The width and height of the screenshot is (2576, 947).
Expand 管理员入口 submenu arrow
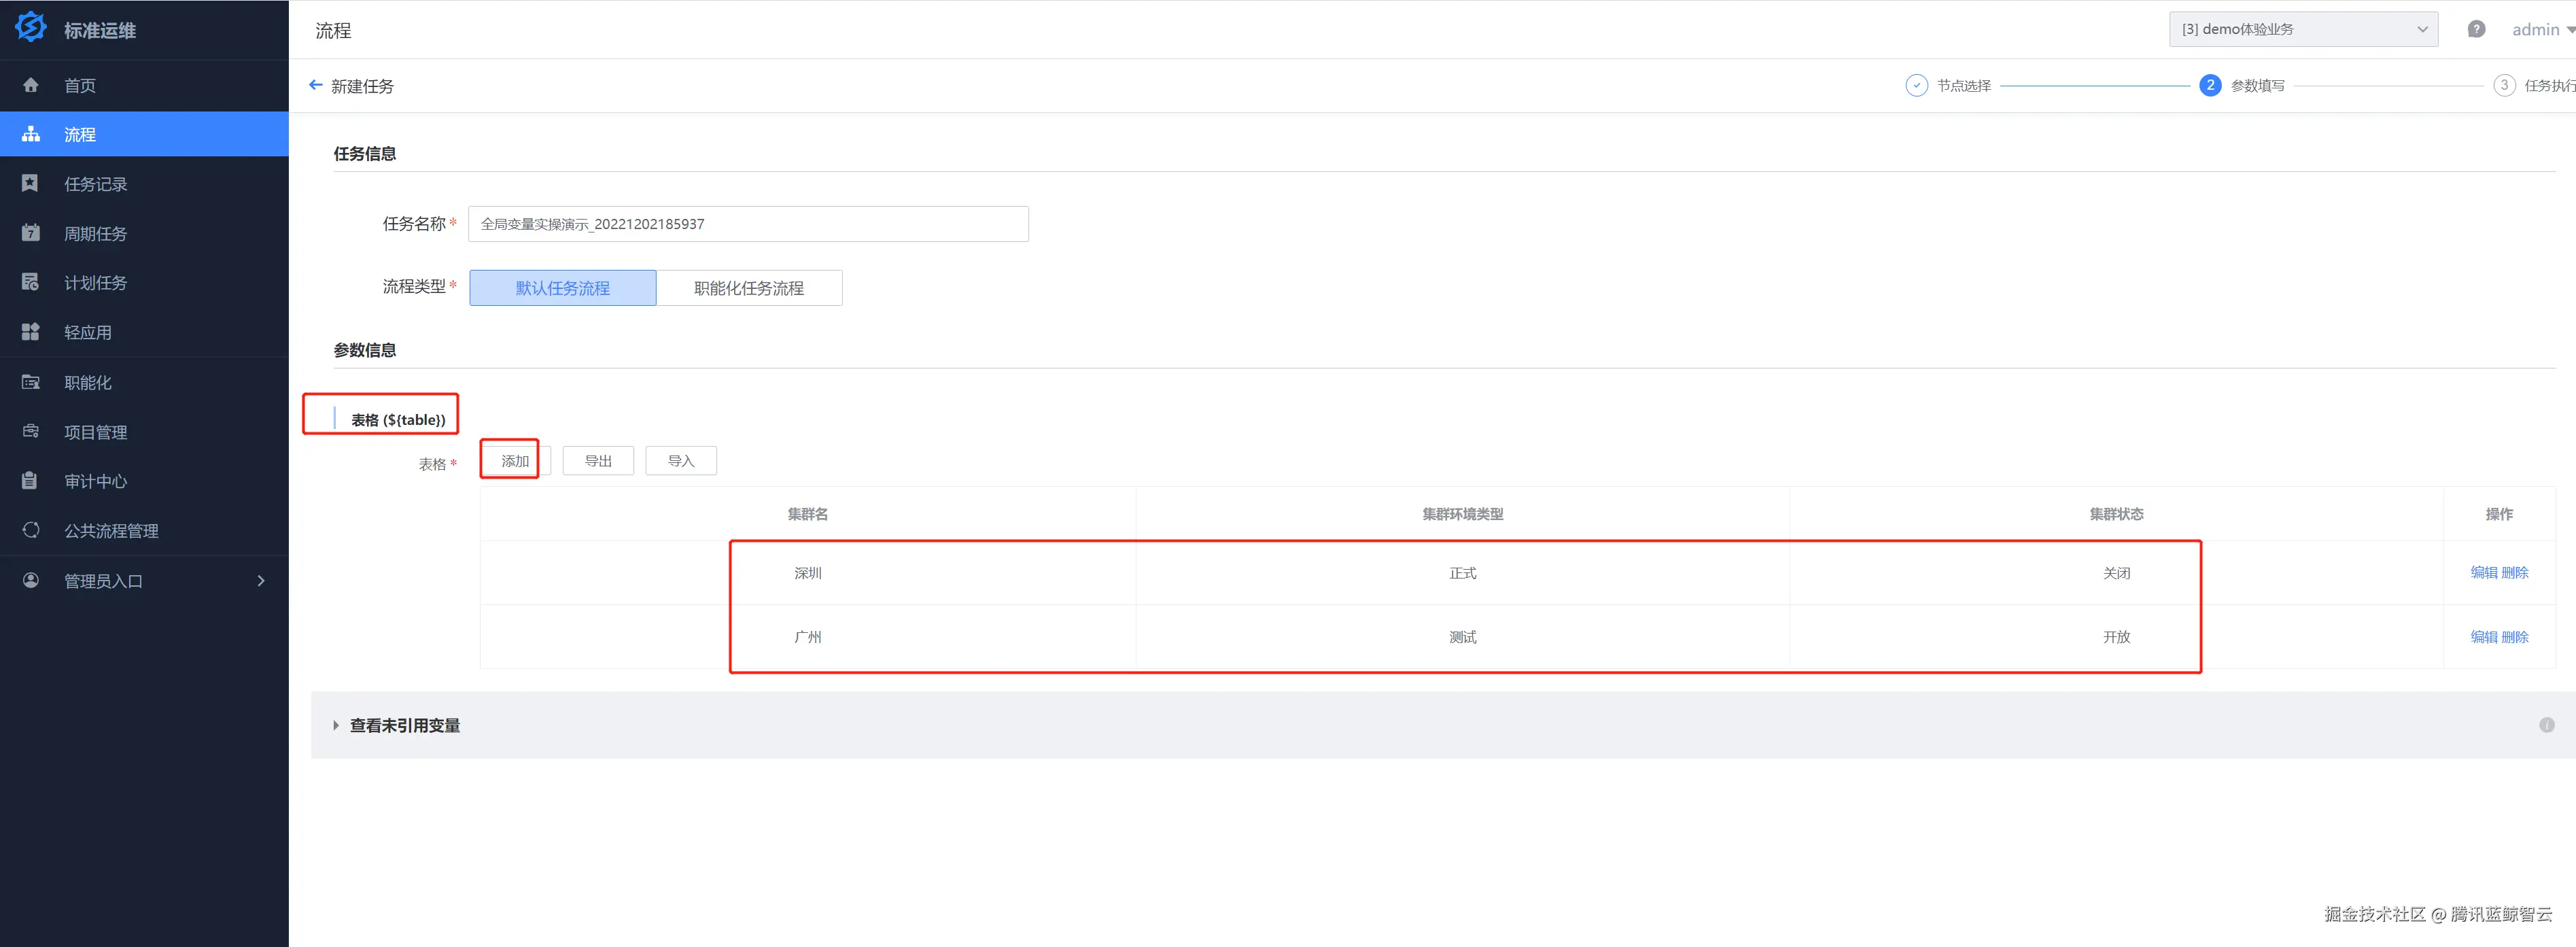[x=261, y=581]
